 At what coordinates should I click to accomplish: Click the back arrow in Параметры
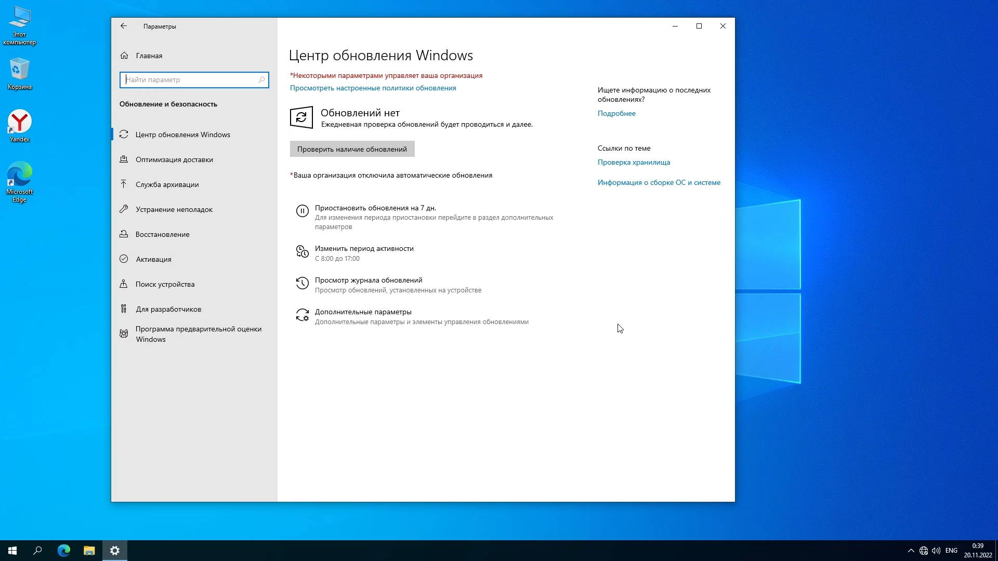click(x=124, y=26)
